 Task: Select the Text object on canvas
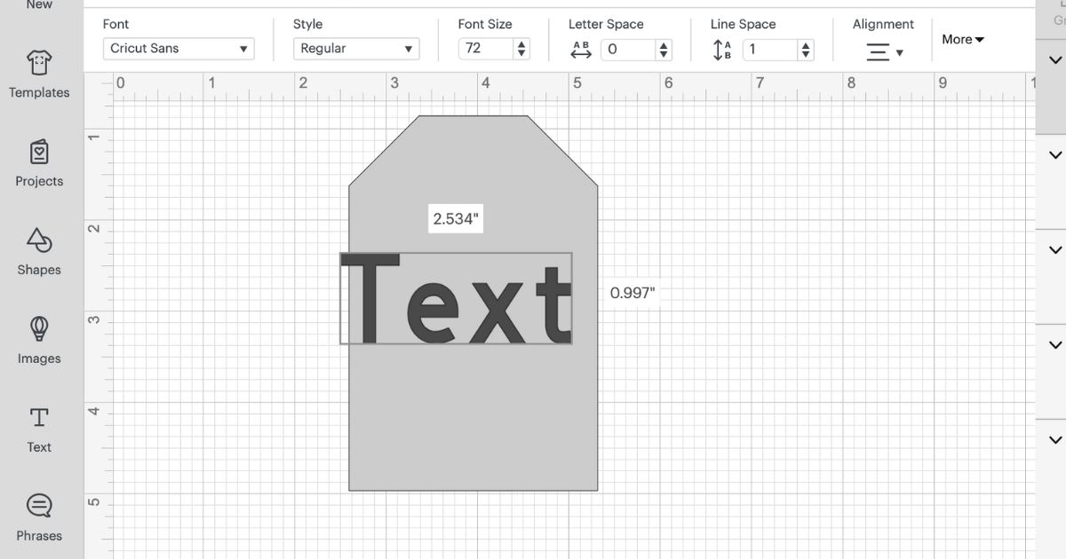tap(457, 298)
